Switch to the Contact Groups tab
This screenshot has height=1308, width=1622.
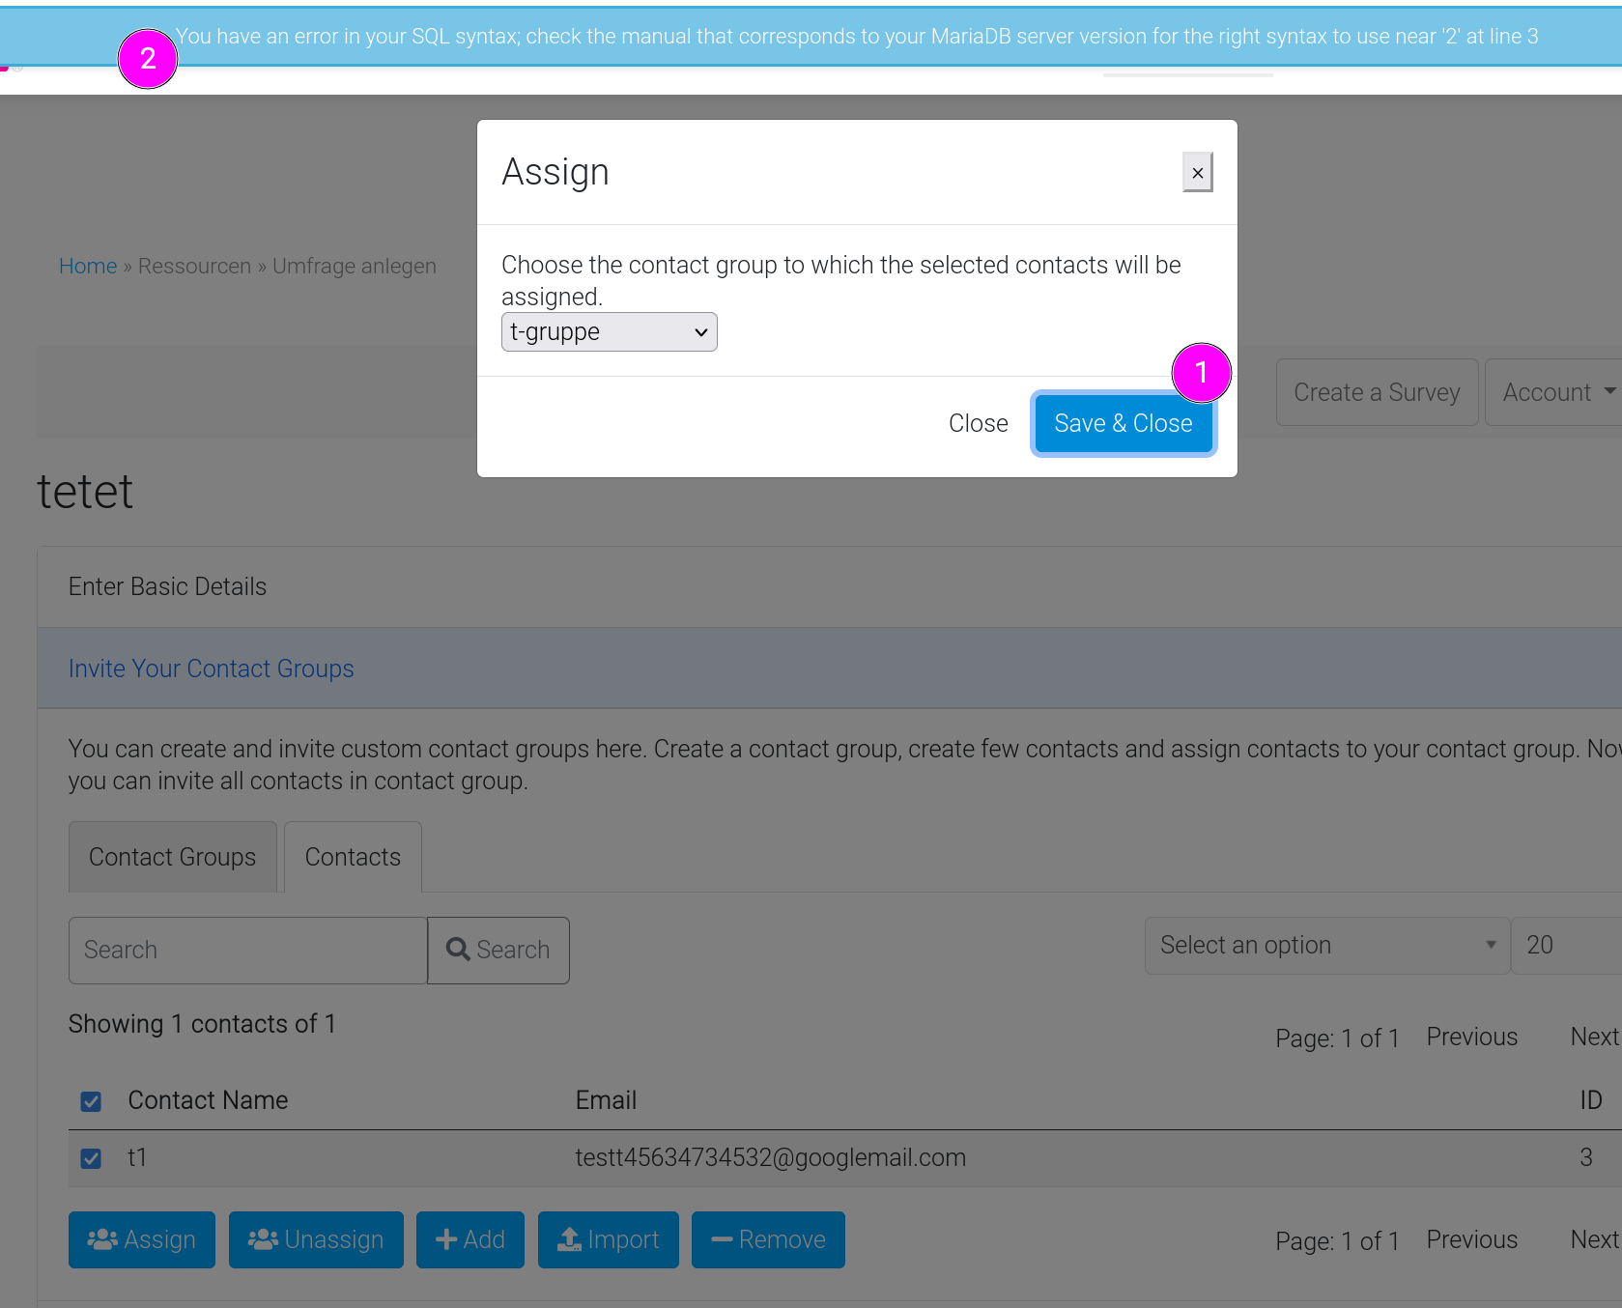(173, 857)
